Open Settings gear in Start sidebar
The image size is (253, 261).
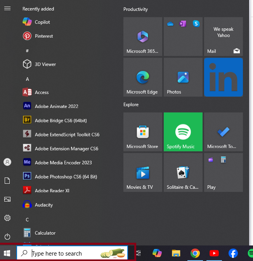[7, 218]
